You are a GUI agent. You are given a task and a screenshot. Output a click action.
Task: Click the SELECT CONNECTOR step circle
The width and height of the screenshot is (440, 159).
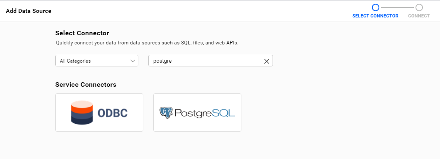click(375, 7)
